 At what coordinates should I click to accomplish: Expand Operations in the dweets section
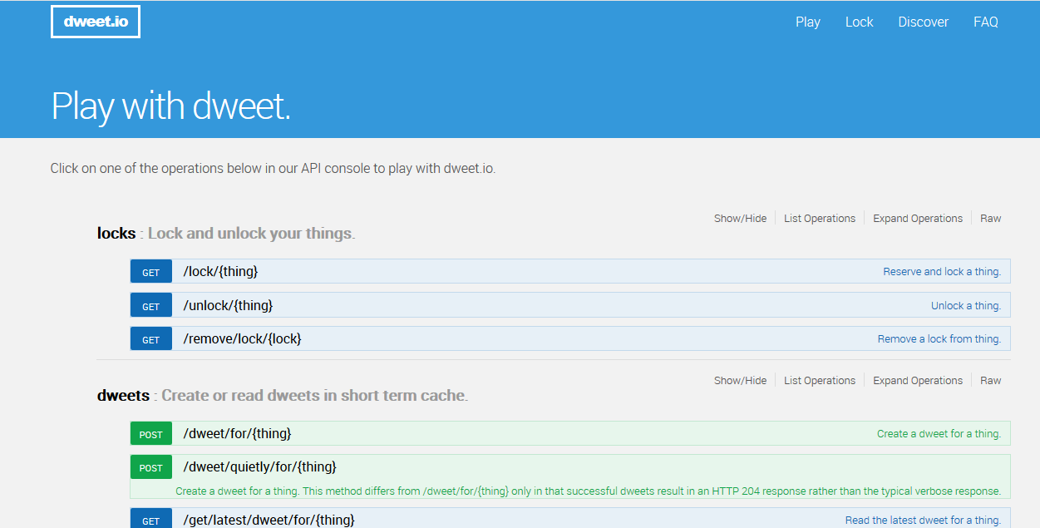pyautogui.click(x=918, y=381)
